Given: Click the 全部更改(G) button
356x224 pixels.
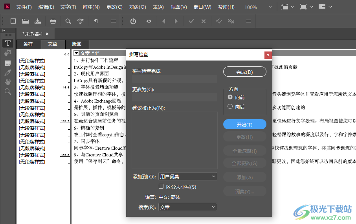Looking at the screenshot, I should pyautogui.click(x=244, y=163).
